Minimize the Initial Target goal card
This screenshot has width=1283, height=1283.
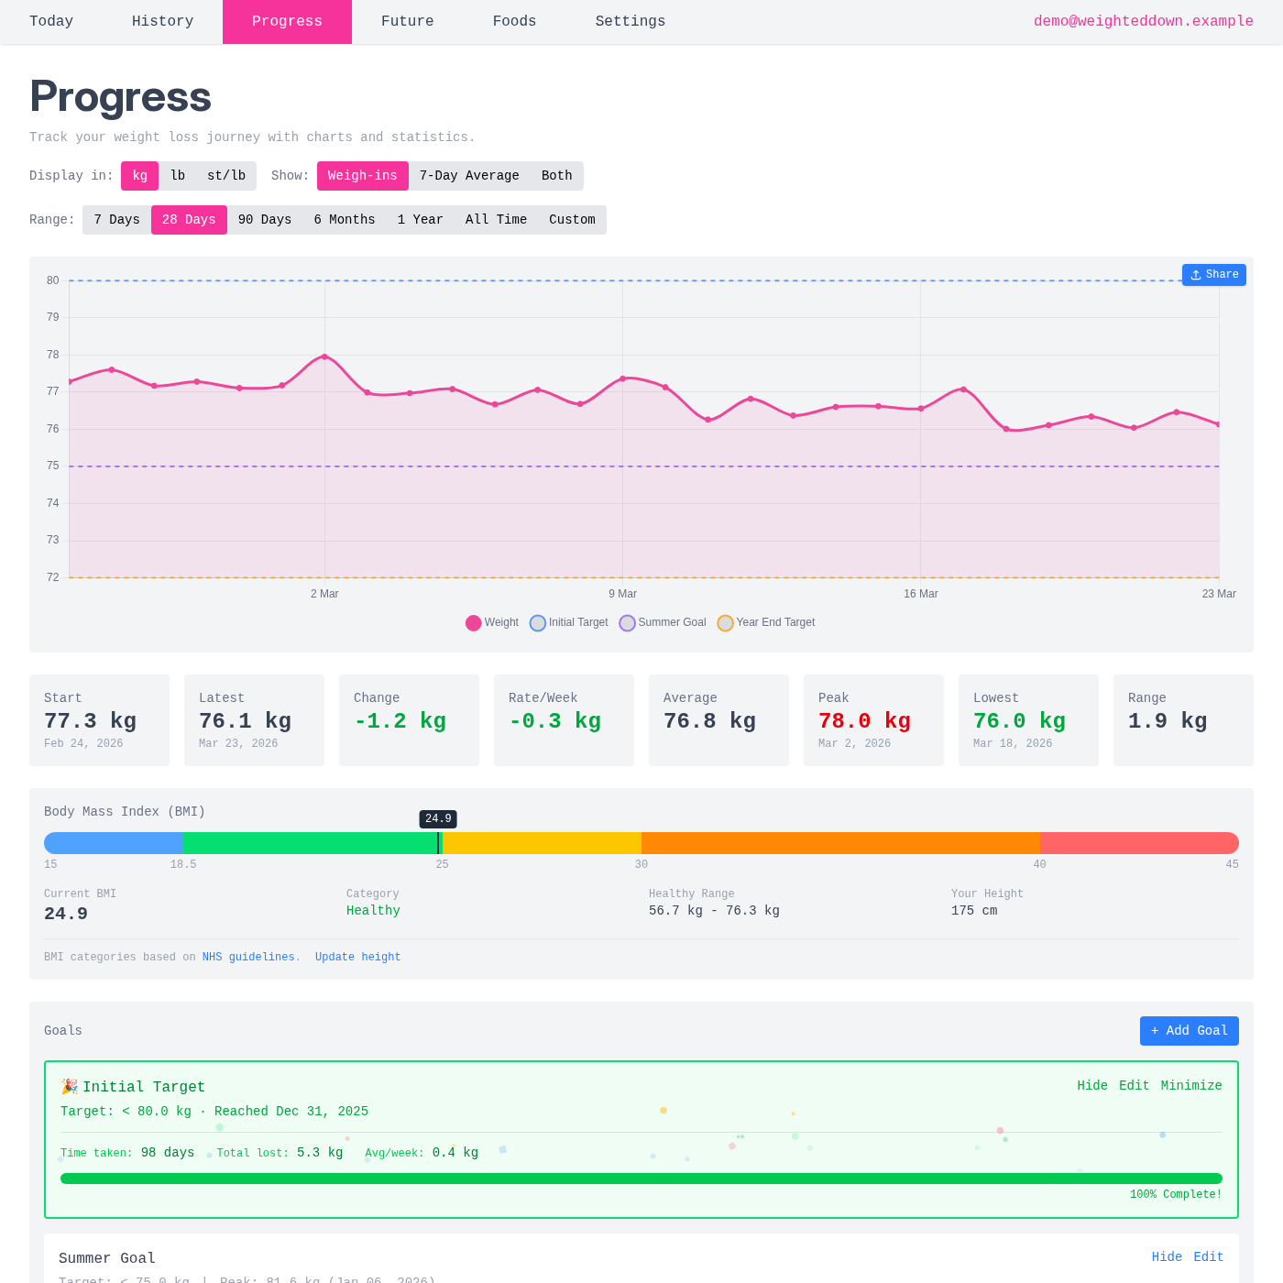[x=1191, y=1085]
